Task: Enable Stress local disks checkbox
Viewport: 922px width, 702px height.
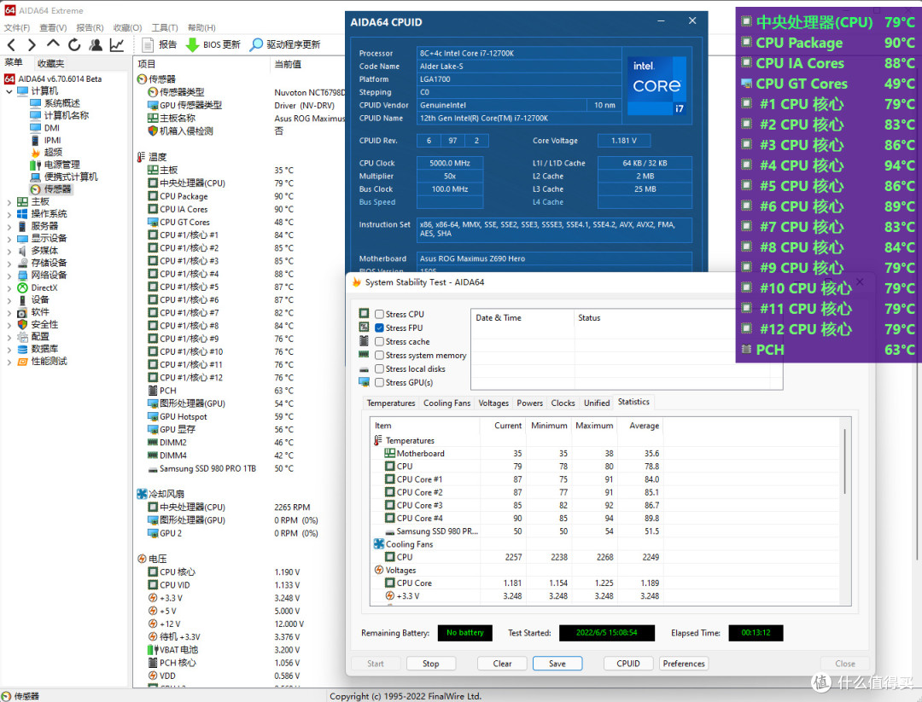Action: pos(380,369)
